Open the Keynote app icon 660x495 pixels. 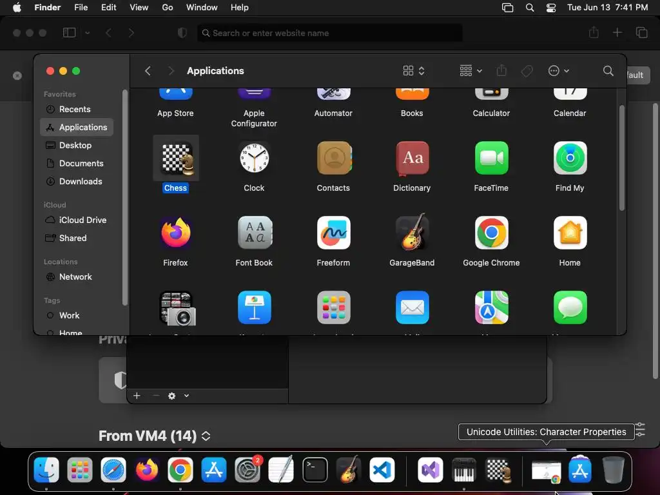tap(254, 307)
